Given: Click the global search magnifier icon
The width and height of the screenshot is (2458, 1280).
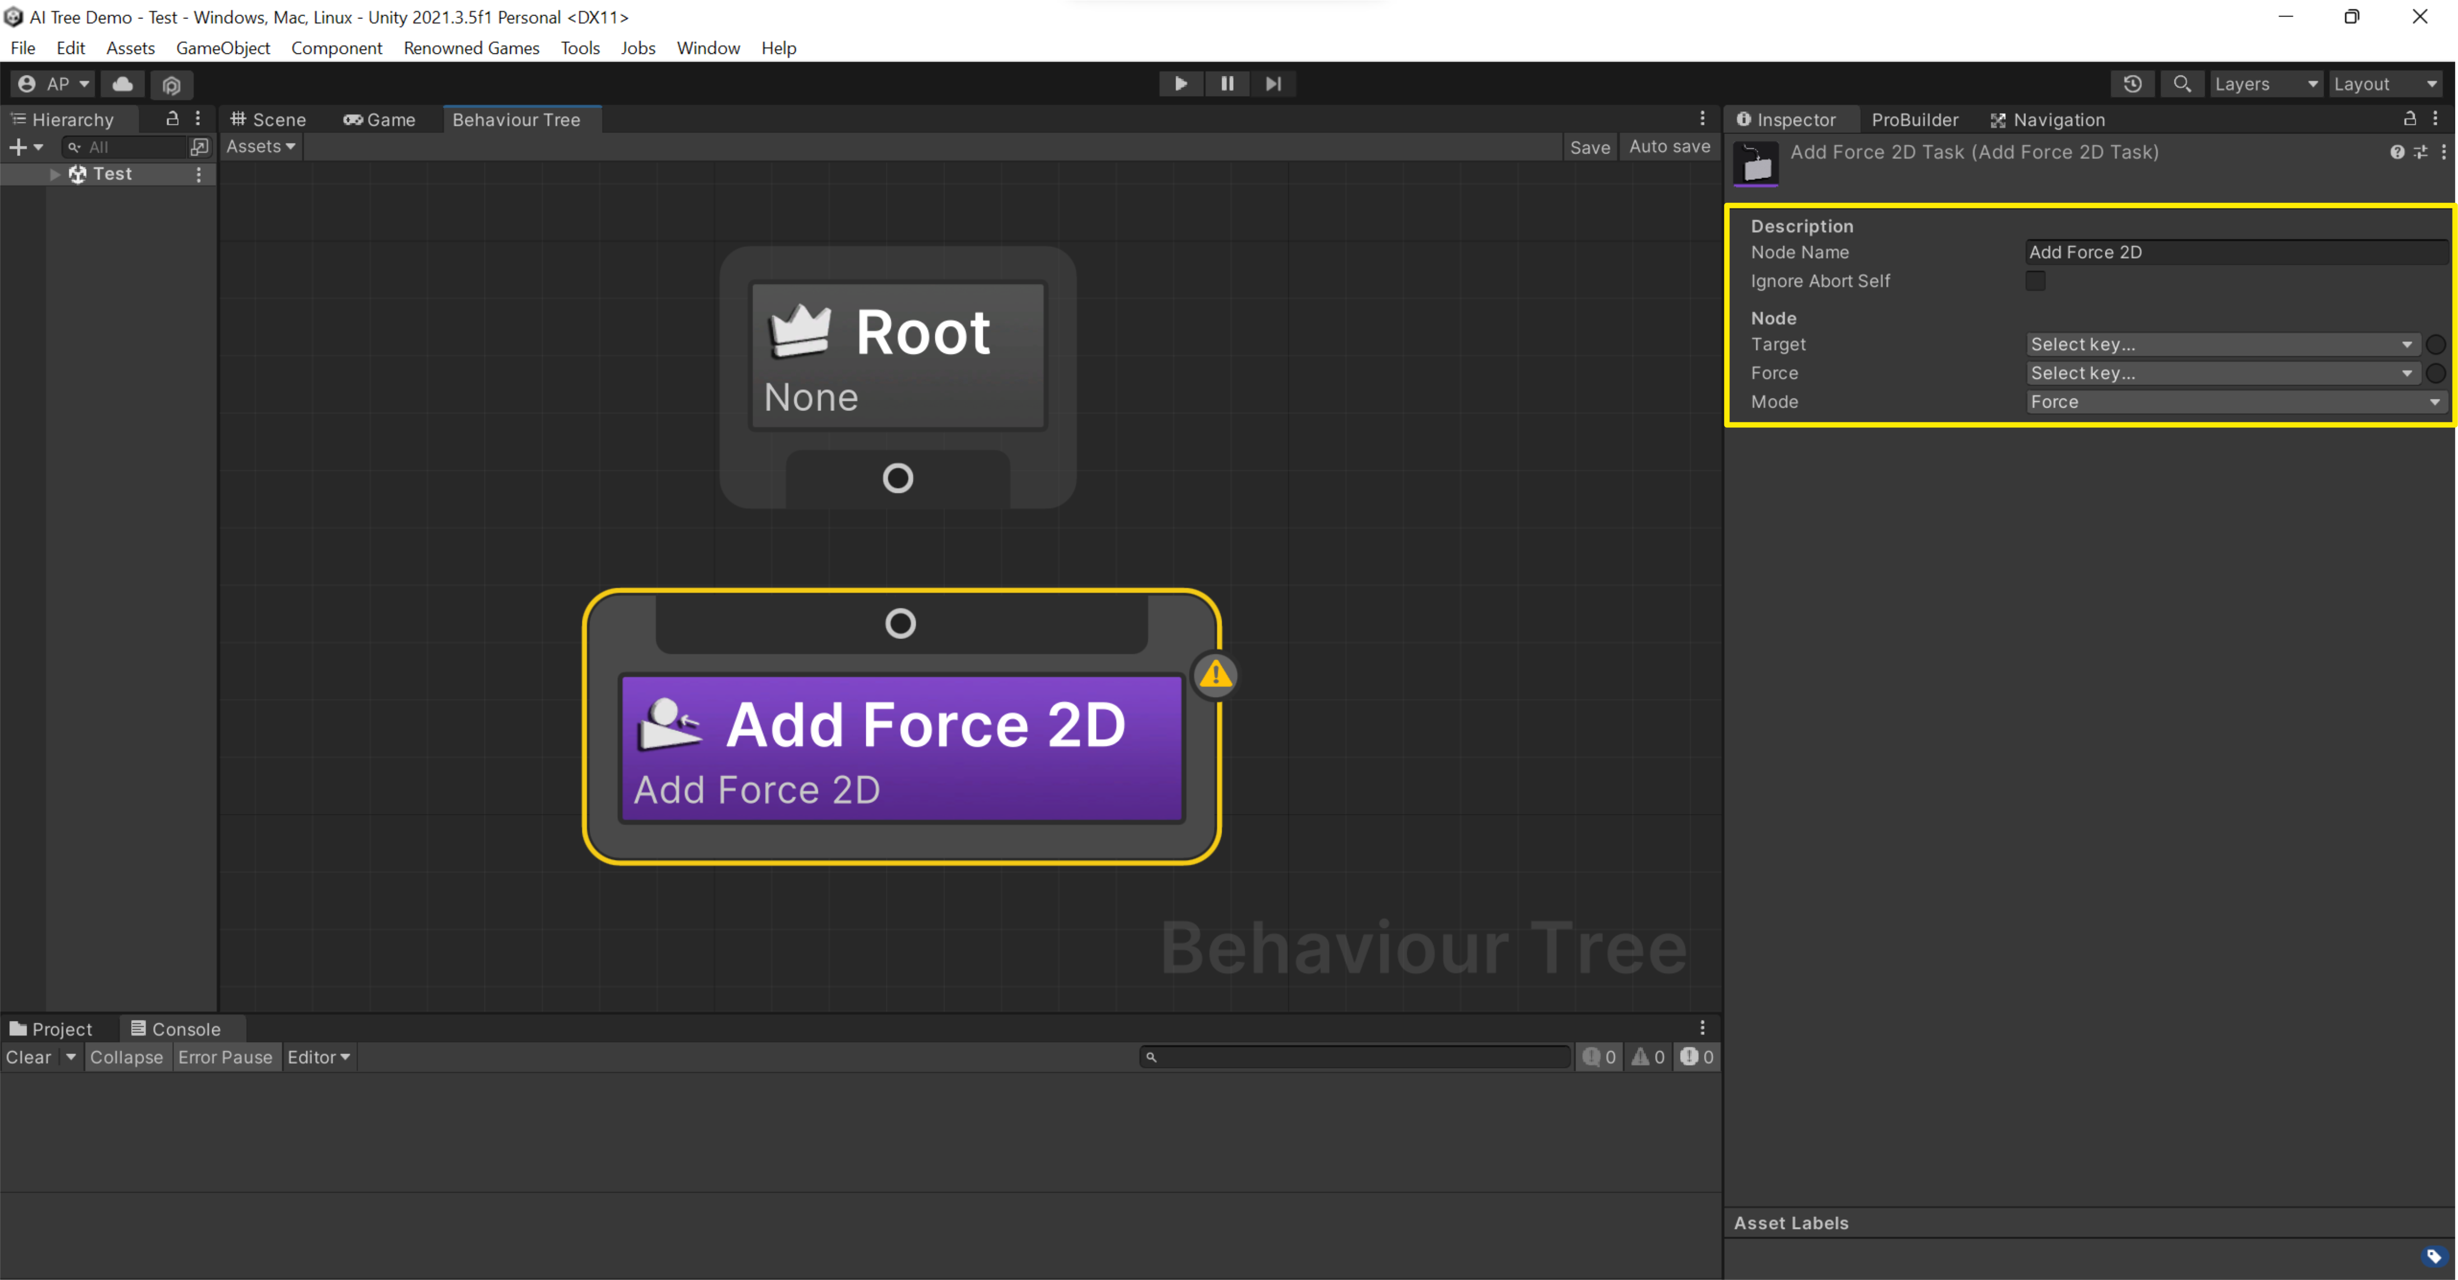Looking at the screenshot, I should coord(2181,84).
